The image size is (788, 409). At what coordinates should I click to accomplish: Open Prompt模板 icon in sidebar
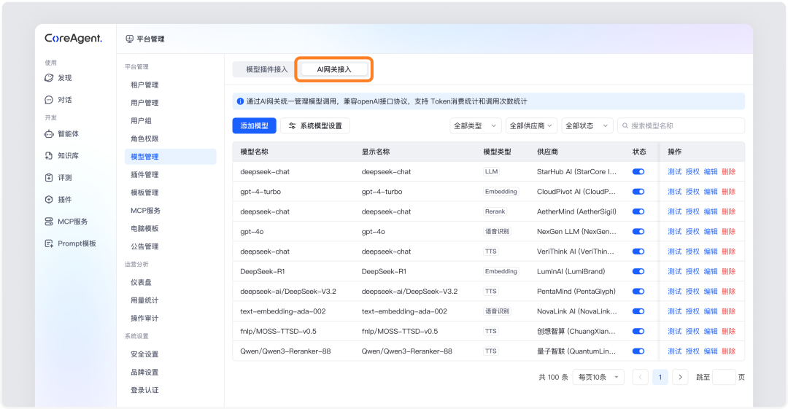coord(49,244)
